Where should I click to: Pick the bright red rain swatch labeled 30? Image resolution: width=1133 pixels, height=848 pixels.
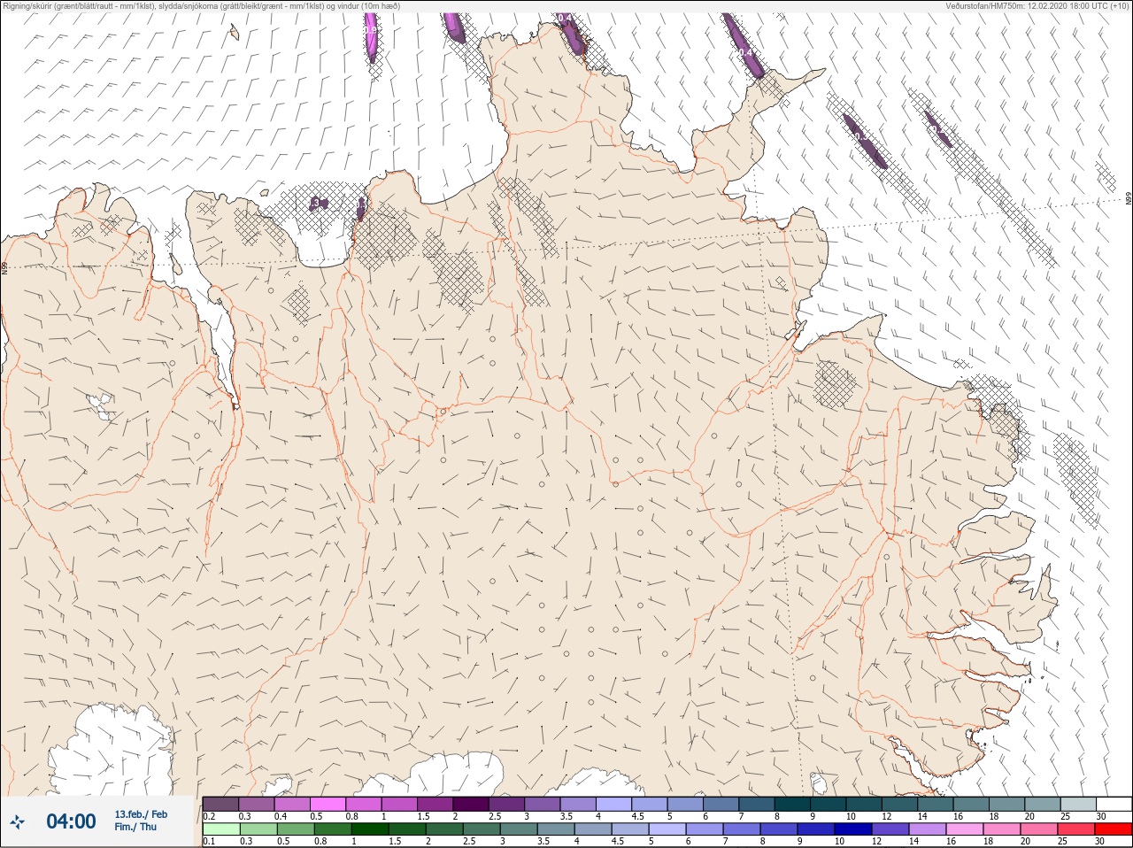(1114, 829)
